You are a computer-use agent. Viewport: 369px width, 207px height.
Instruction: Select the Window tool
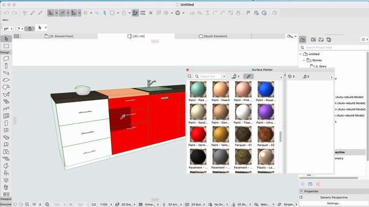pos(6,130)
